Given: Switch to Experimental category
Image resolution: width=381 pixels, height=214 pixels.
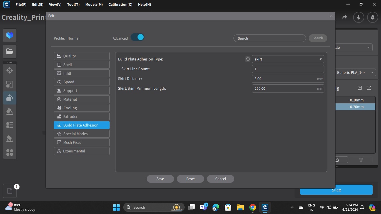Looking at the screenshot, I should coord(82,151).
